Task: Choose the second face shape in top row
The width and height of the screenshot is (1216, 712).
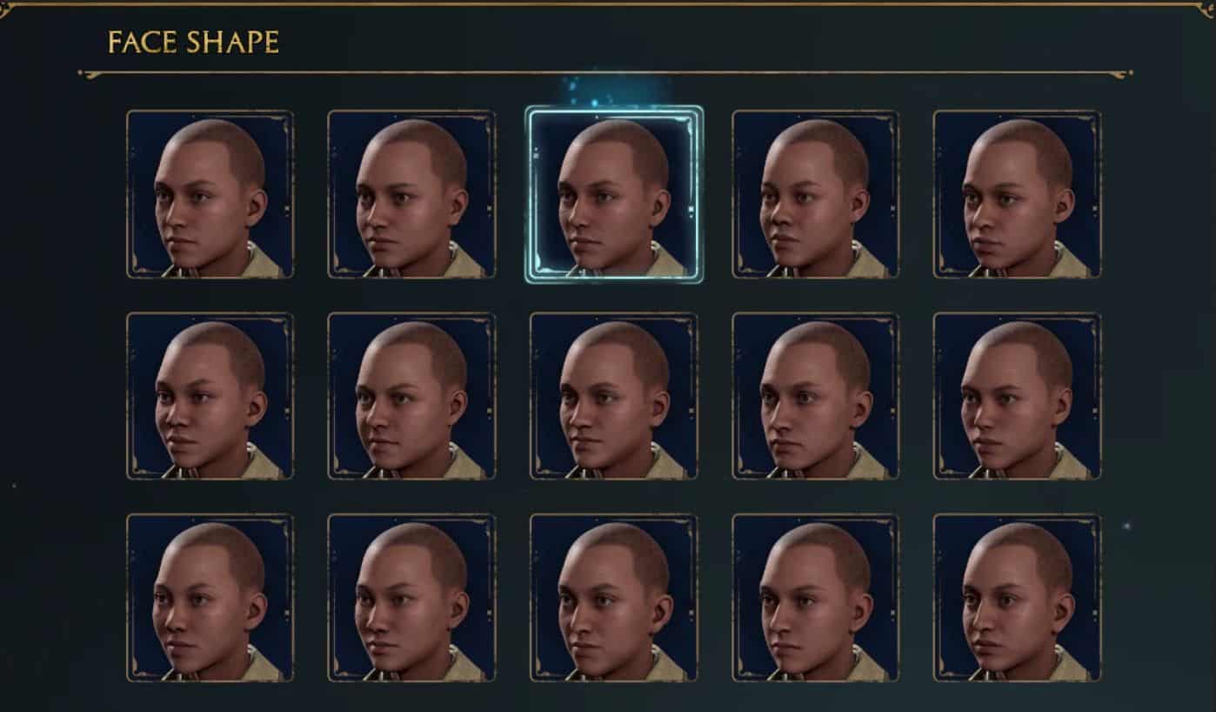Action: click(x=411, y=194)
